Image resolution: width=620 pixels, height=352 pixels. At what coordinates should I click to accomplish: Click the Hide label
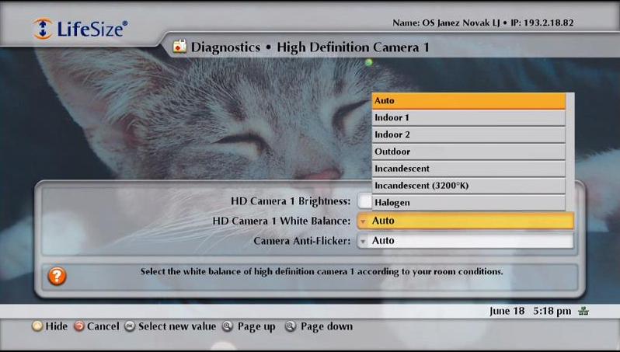57,326
